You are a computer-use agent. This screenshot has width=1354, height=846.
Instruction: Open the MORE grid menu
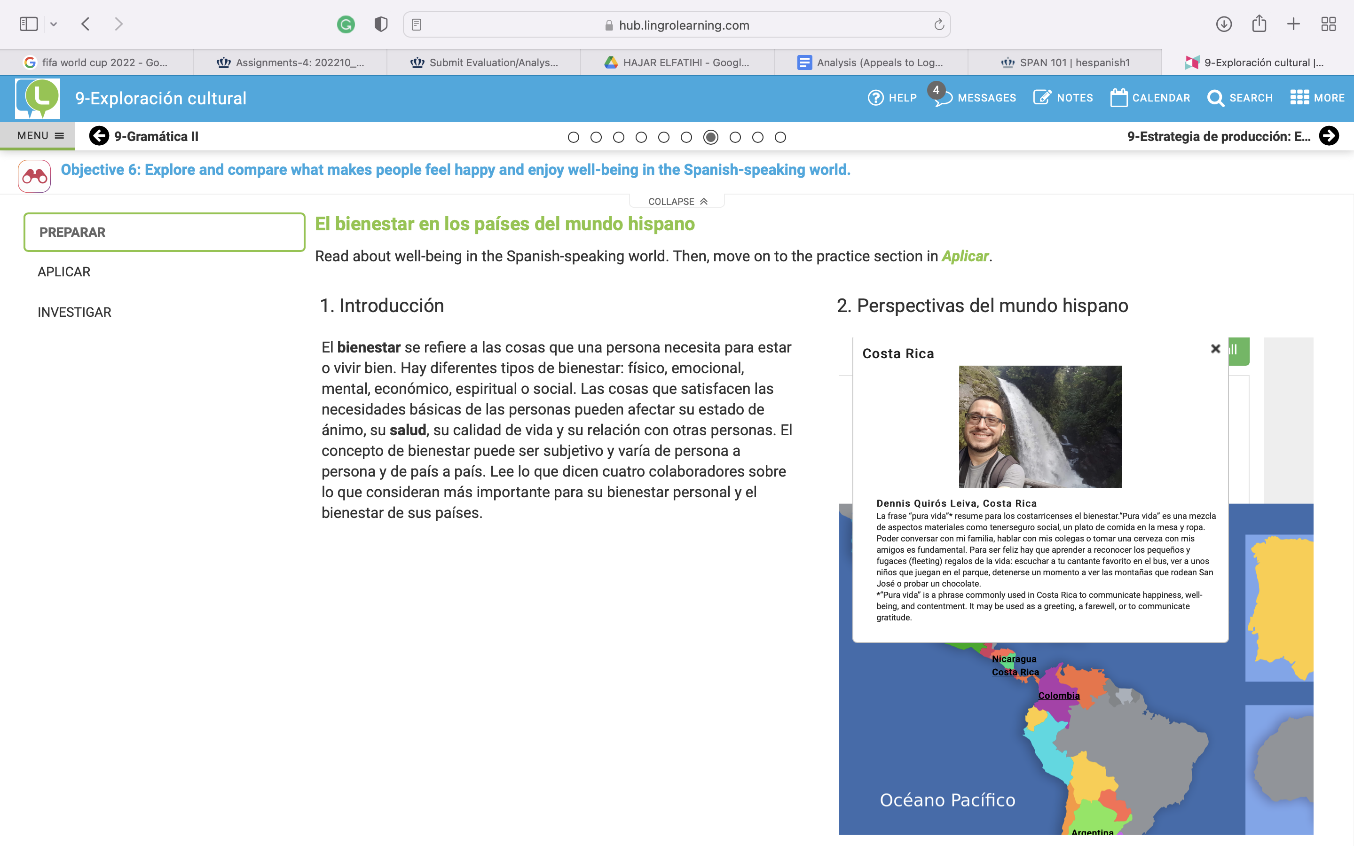point(1317,98)
